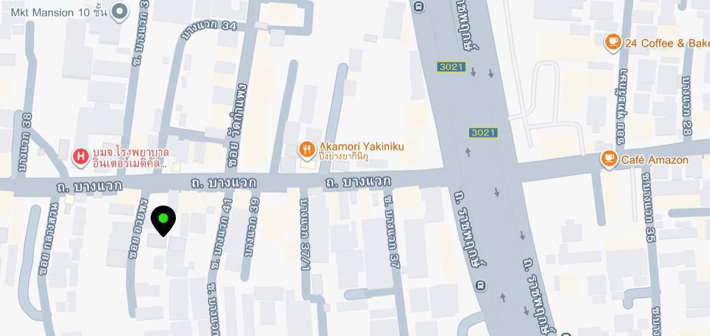The height and width of the screenshot is (336, 710).
Task: Click the 24 Coffee & Bake label
Action: click(667, 43)
